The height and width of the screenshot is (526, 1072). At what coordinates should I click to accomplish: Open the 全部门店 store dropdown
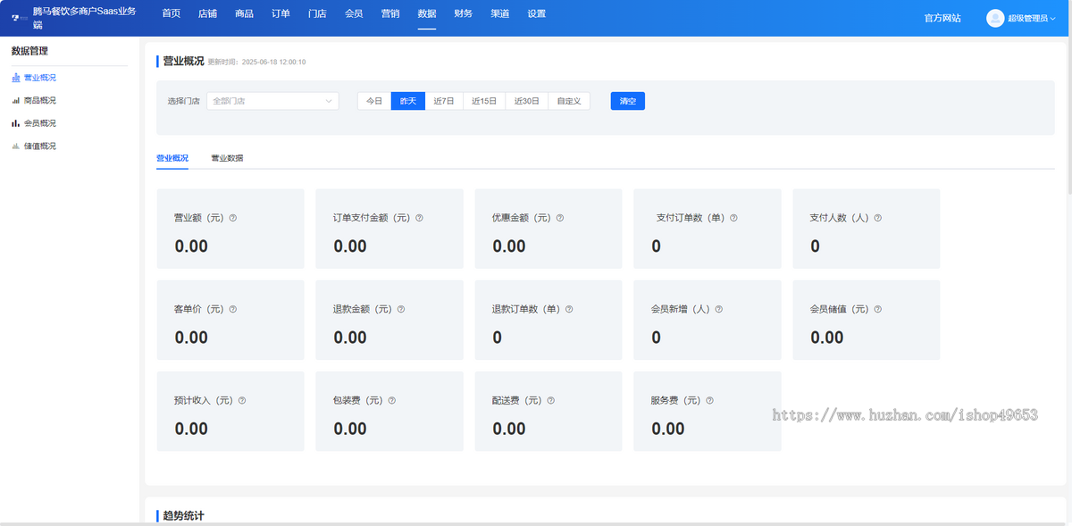click(x=272, y=101)
